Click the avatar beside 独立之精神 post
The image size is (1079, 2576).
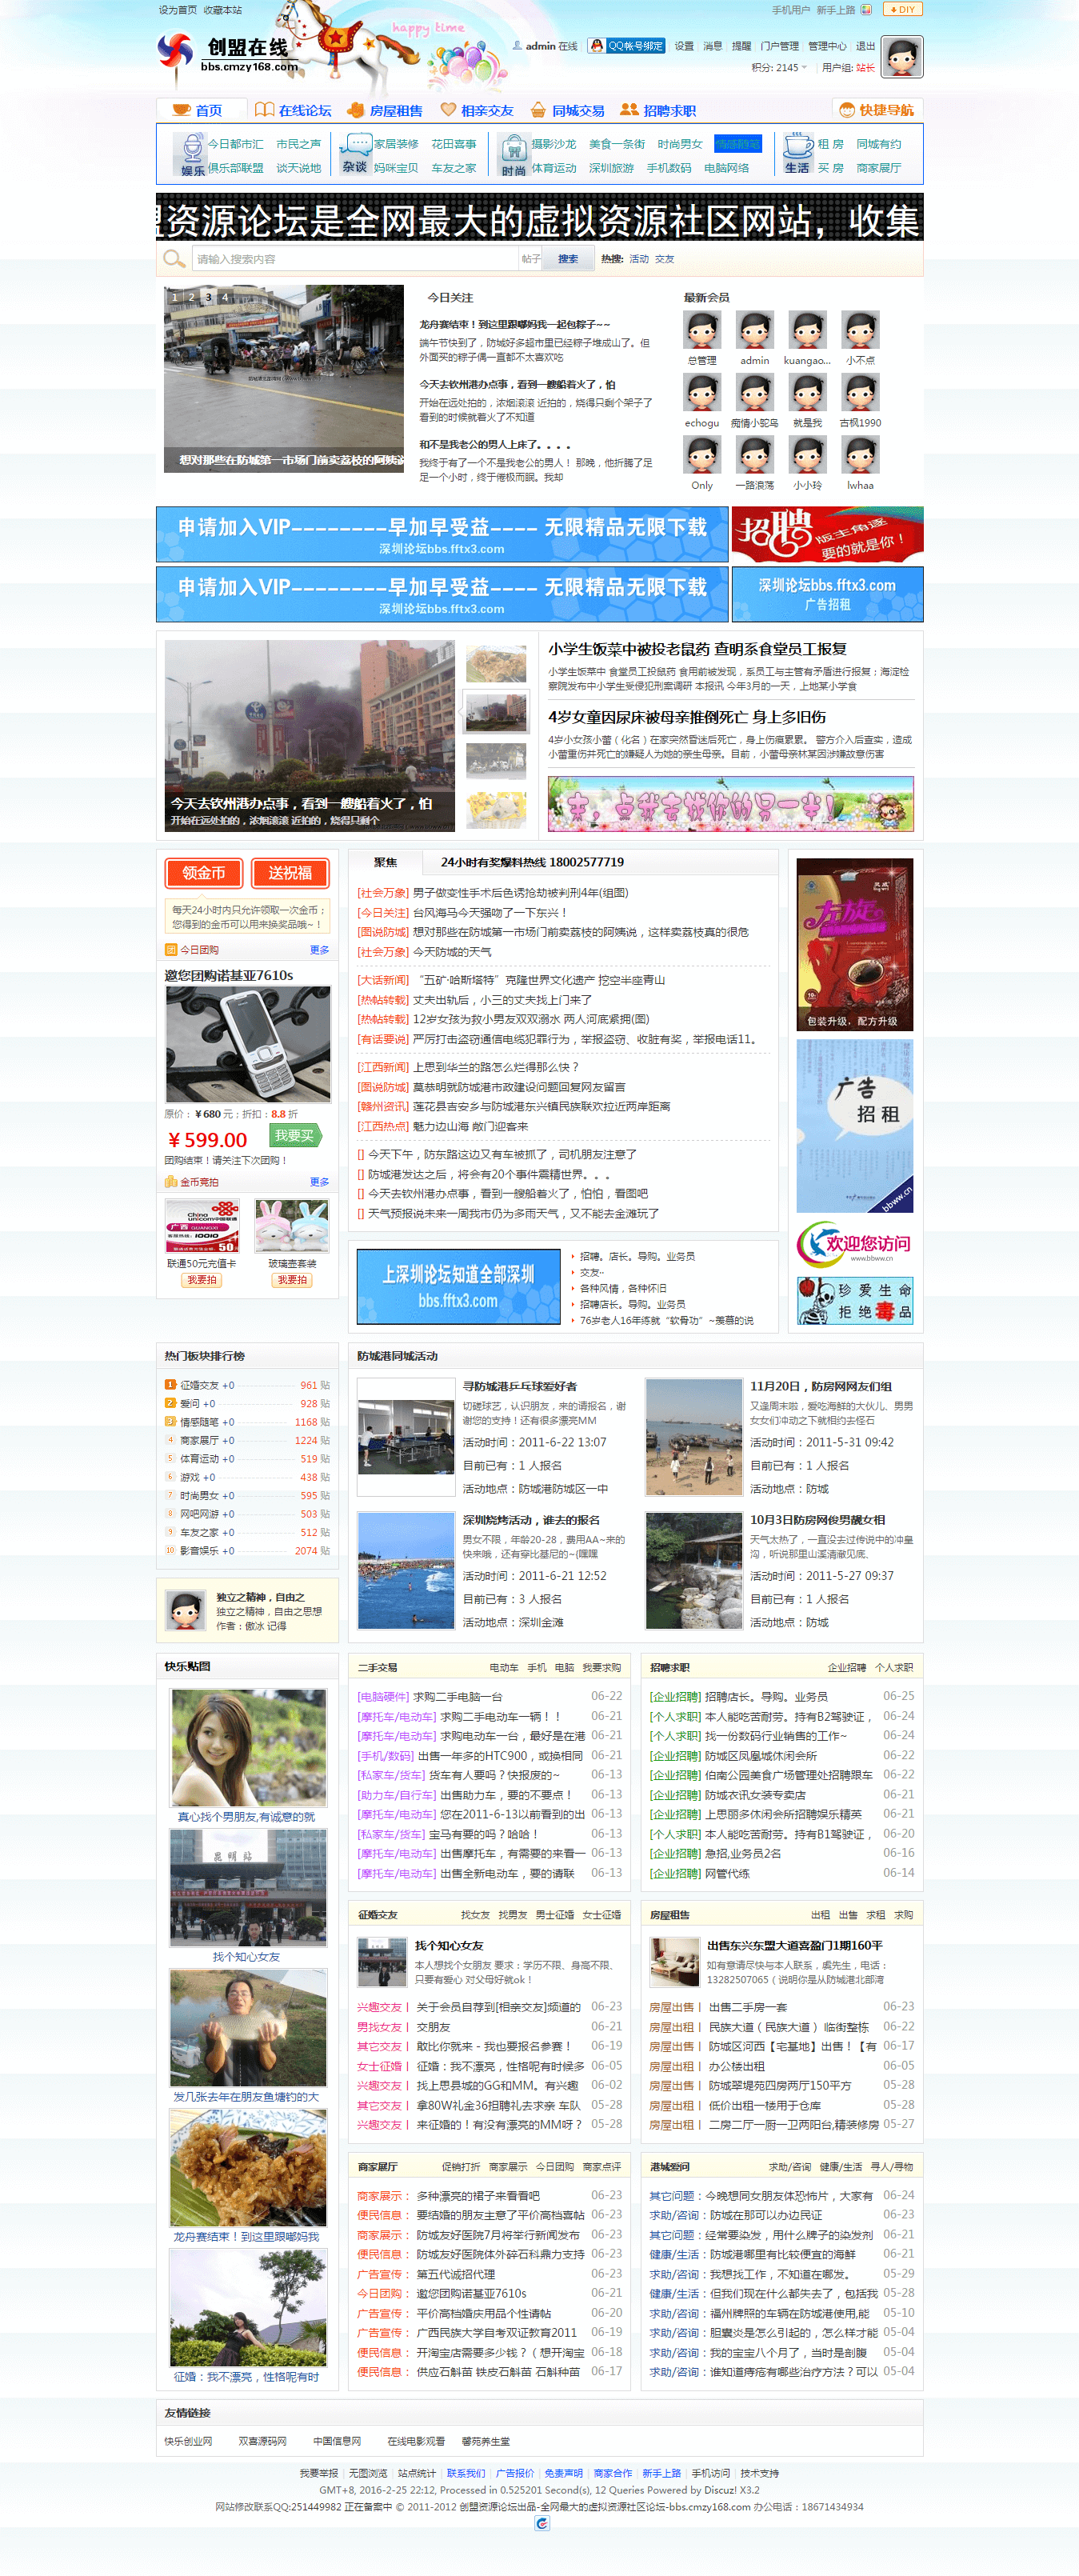[x=185, y=1610]
